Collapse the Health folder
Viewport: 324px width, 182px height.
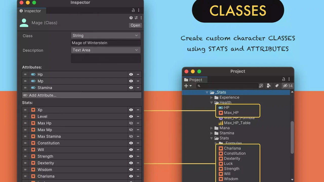click(212, 103)
